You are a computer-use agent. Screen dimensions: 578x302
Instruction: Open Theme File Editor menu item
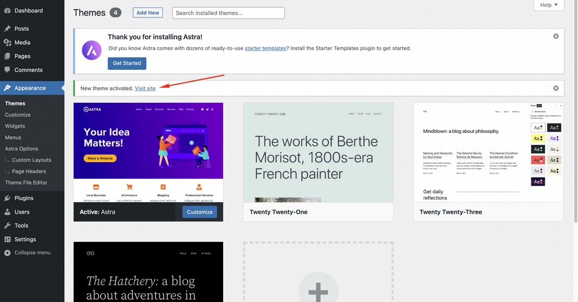coord(26,182)
